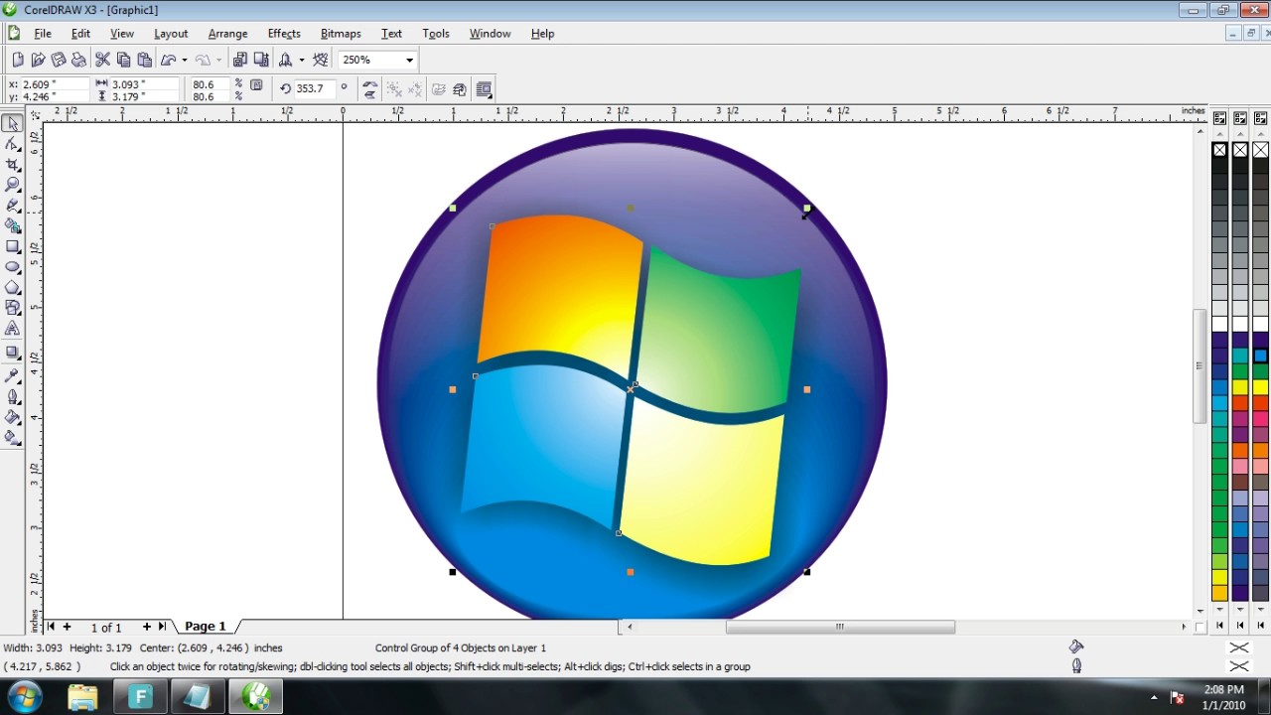1271x715 pixels.
Task: Go to first page navigation arrow
Action: [x=52, y=627]
